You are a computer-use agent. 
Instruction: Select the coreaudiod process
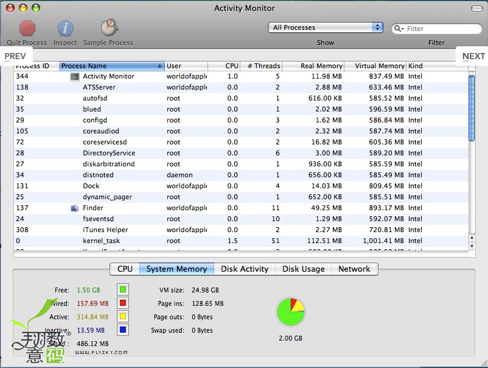coord(241,131)
